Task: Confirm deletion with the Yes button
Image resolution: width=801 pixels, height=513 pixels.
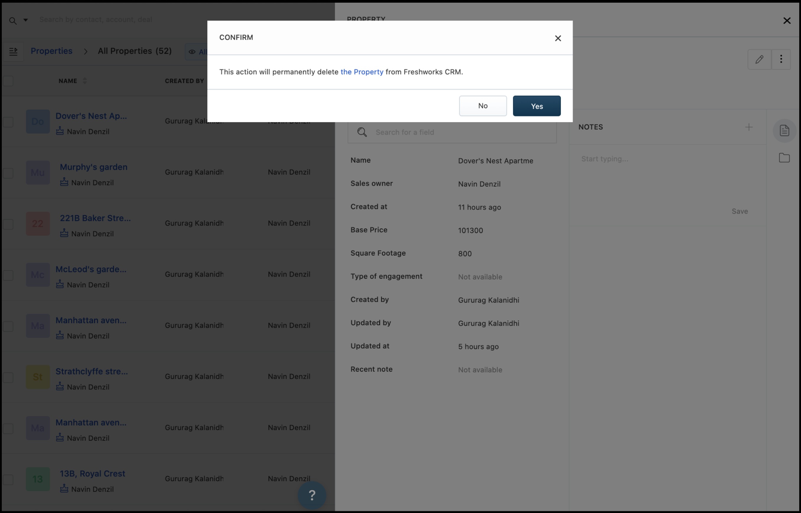Action: click(x=537, y=106)
